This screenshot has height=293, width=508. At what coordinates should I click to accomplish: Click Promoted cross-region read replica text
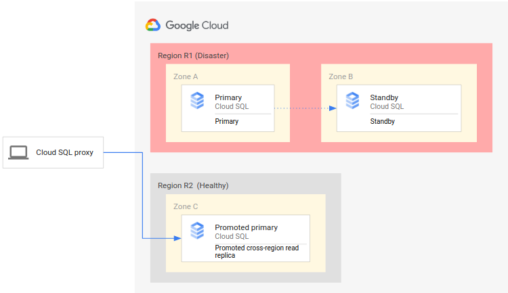click(257, 252)
